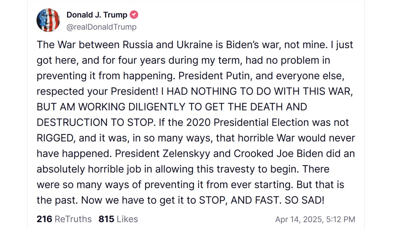Open Donald J. Trump's profile avatar
413x232 pixels.
(48, 20)
